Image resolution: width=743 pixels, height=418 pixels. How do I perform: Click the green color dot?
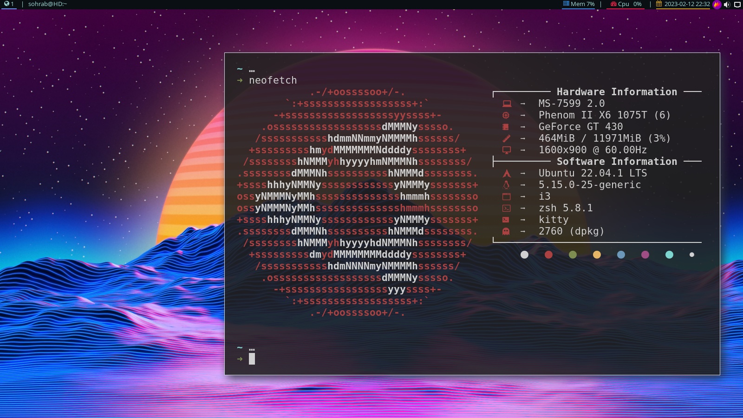pos(573,255)
